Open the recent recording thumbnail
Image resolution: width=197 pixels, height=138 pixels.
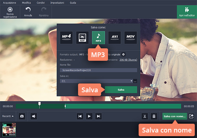pos(9,130)
